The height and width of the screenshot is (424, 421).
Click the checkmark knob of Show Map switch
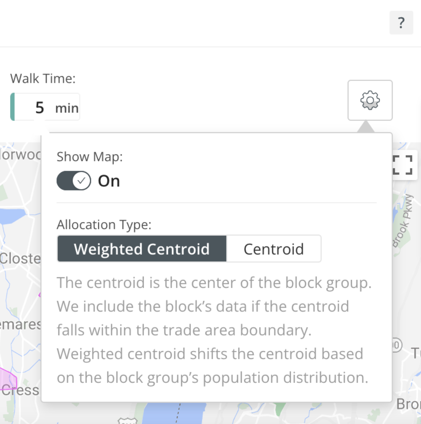tap(82, 181)
